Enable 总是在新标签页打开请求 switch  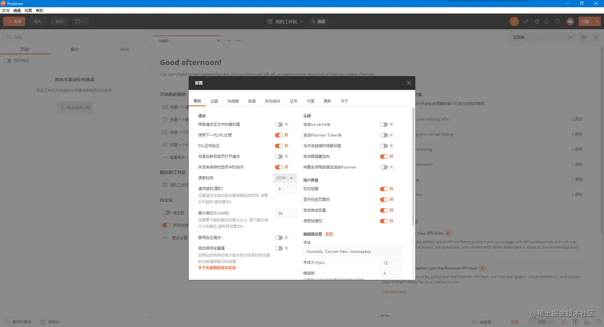click(x=279, y=157)
